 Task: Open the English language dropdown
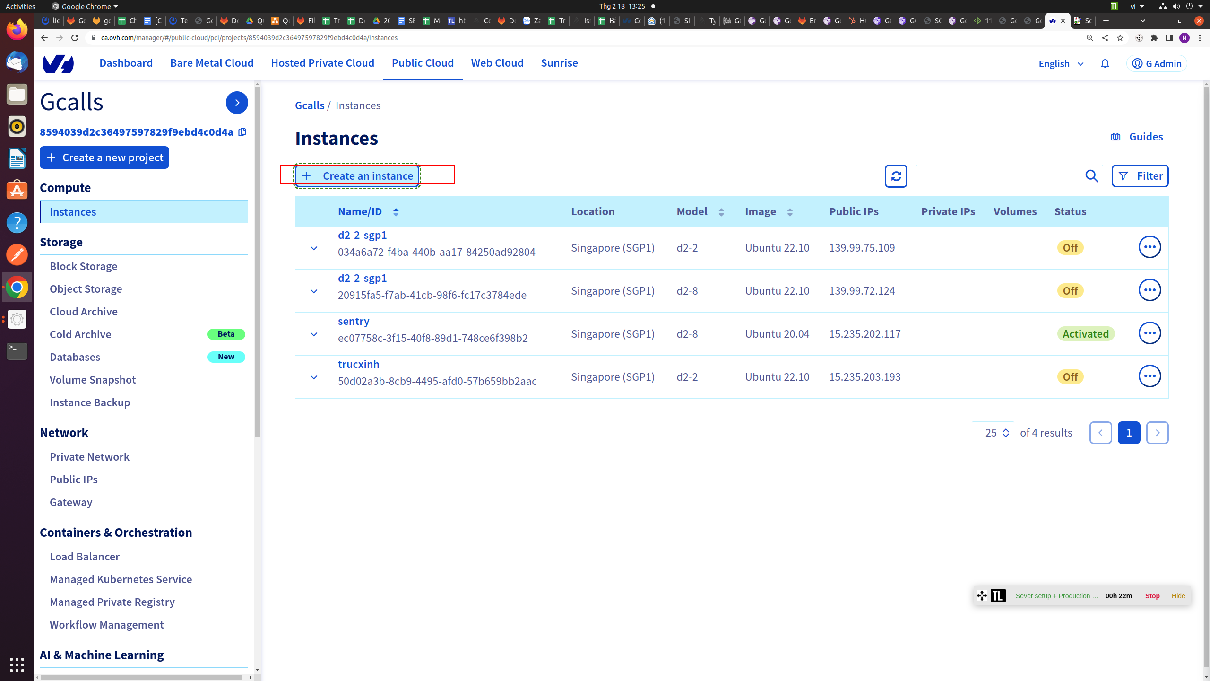(x=1061, y=64)
